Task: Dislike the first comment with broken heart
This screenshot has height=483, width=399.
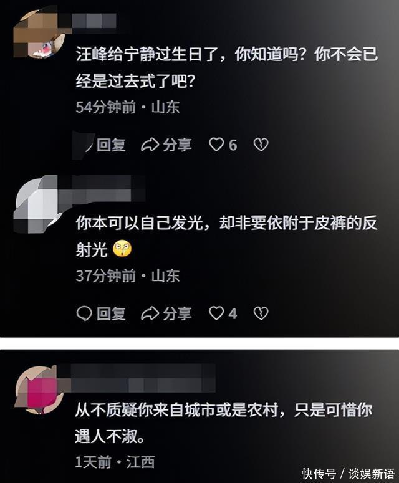Action: tap(261, 145)
